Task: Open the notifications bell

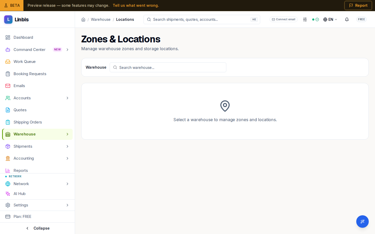Action: (x=347, y=19)
